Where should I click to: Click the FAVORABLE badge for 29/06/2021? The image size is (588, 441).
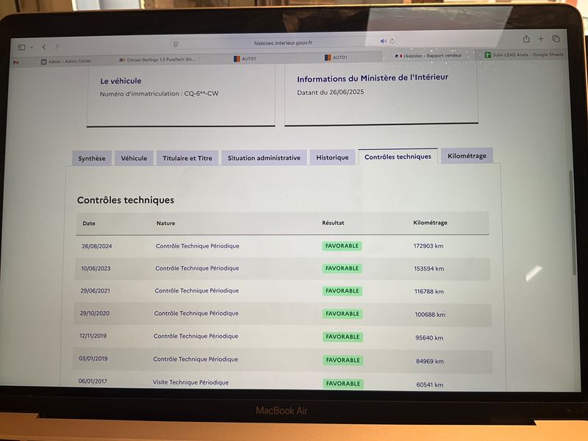[x=343, y=291]
